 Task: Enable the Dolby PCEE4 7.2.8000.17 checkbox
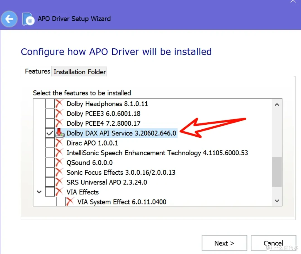[x=50, y=123]
